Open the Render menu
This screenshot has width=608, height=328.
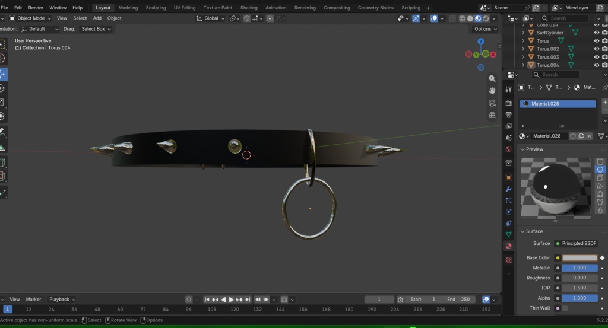click(36, 8)
